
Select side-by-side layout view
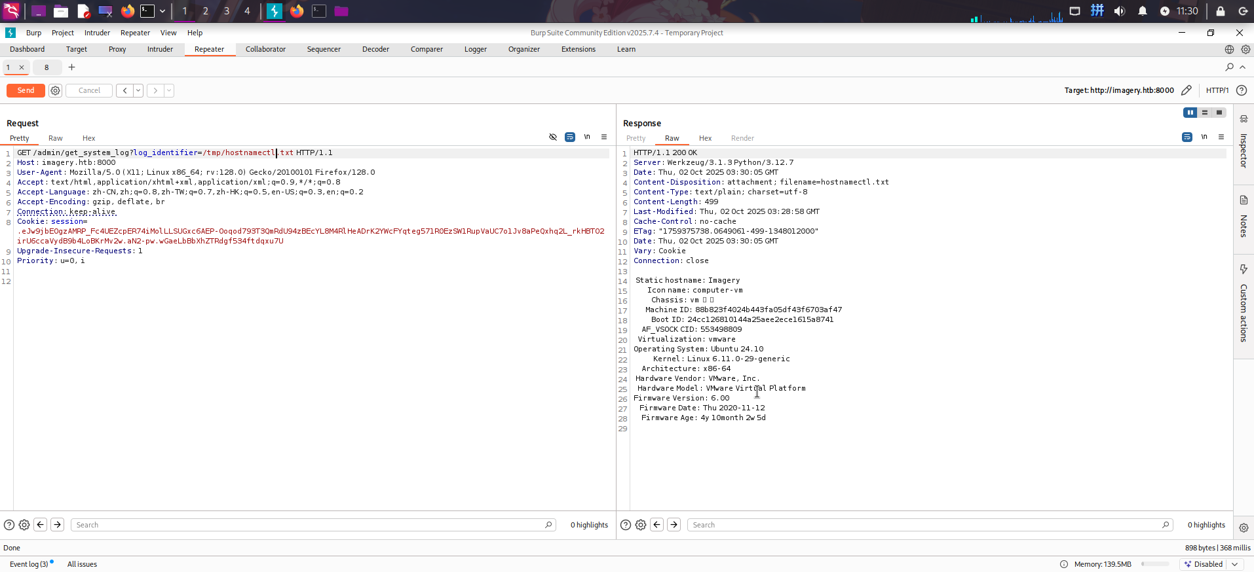1190,113
